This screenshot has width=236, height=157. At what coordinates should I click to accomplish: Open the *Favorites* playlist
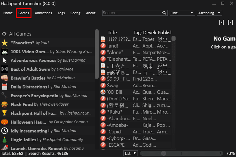tap(47, 43)
